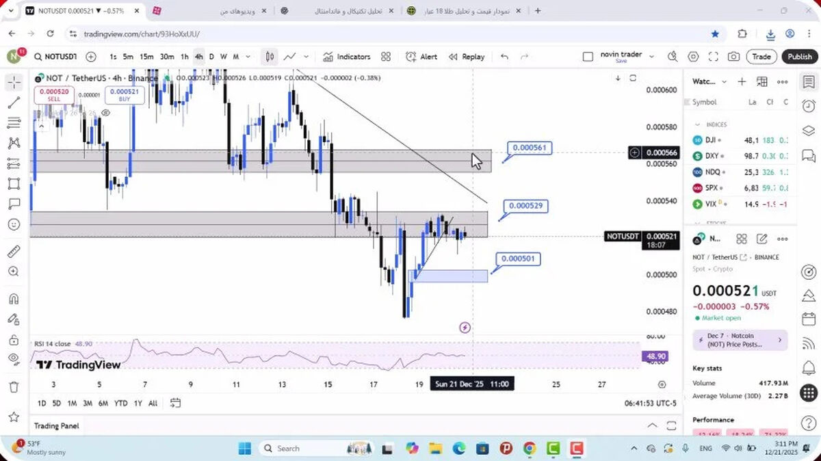Image resolution: width=821 pixels, height=461 pixels.
Task: Switch to the daily D timeframe
Action: (211, 57)
